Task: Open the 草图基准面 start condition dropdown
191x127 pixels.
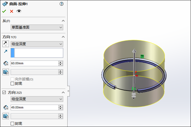Action: pos(37,27)
